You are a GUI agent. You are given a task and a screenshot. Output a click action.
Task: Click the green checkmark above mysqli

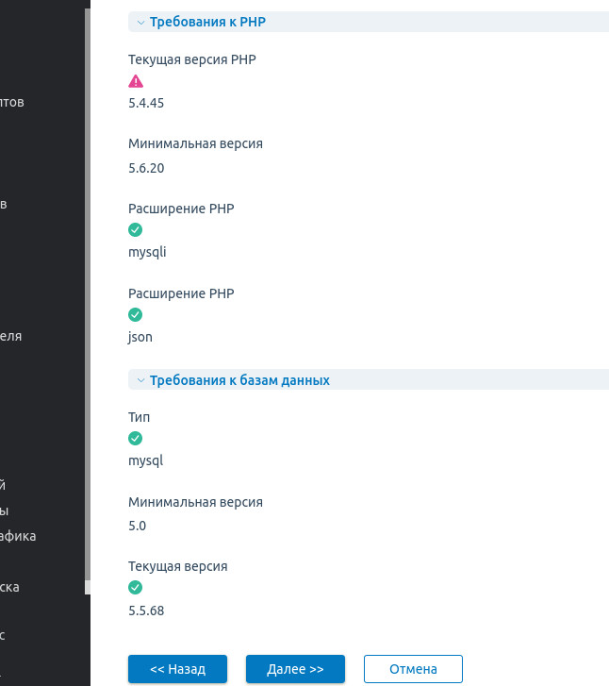click(135, 230)
